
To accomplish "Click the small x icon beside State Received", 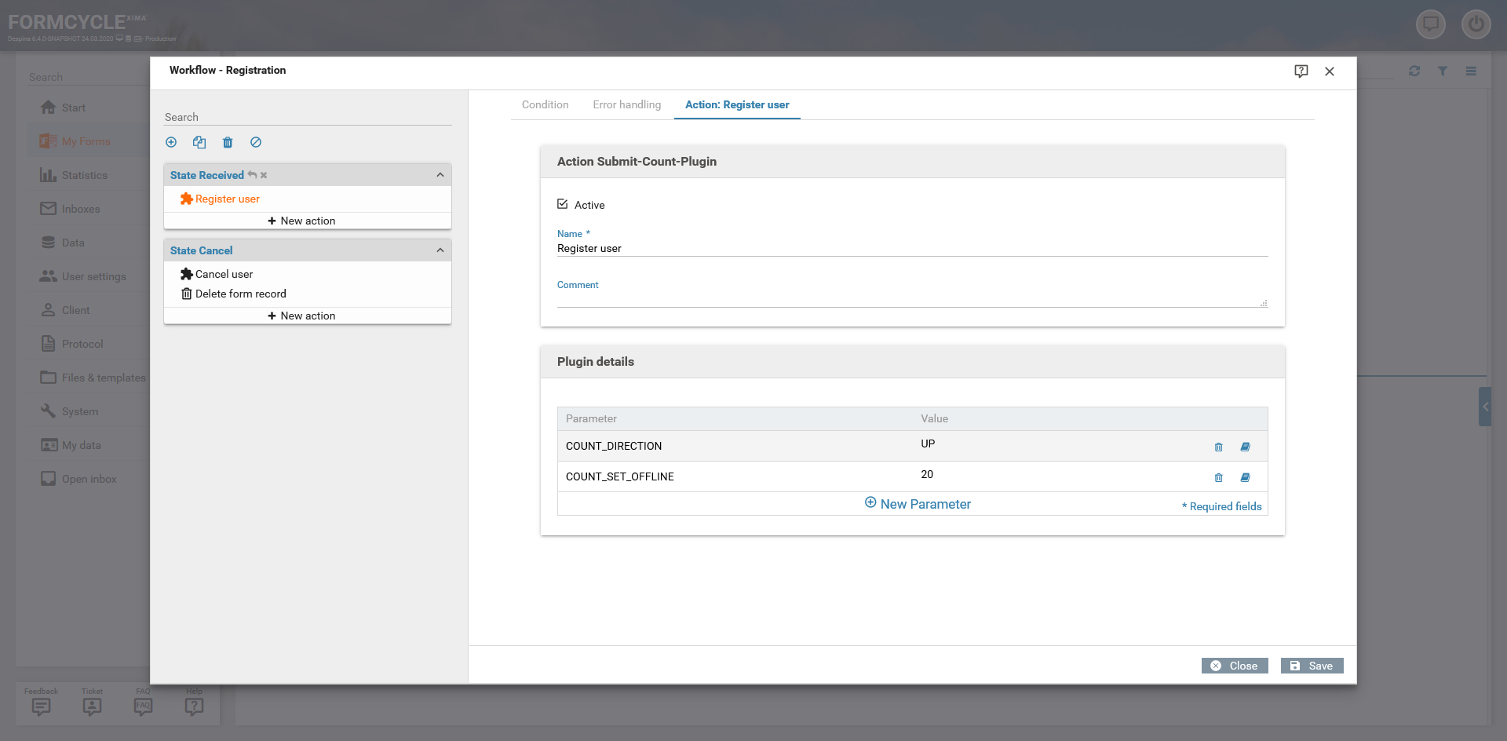I will click(x=264, y=175).
